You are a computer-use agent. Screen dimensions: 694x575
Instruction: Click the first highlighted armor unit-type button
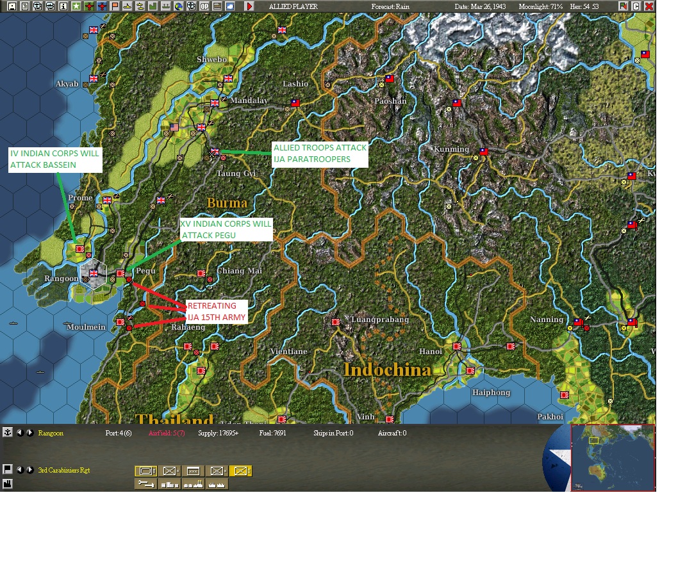146,471
